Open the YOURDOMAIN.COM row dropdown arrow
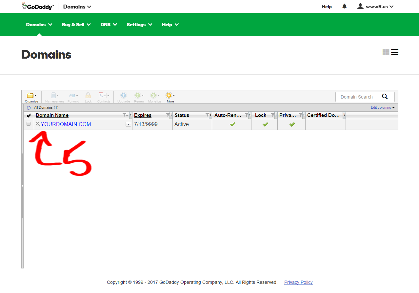This screenshot has height=293, width=419. point(128,124)
